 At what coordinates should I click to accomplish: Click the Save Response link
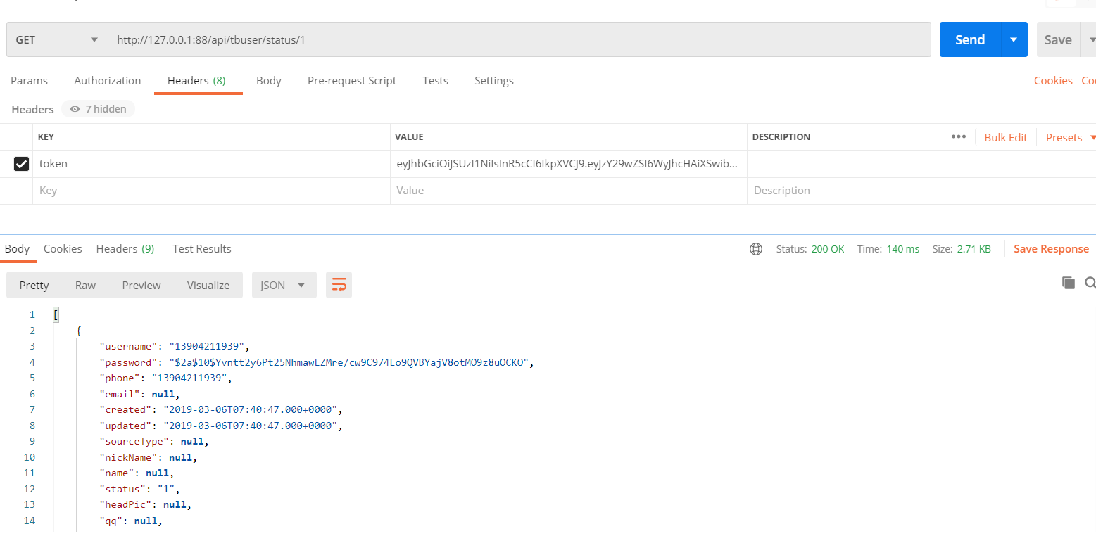[1051, 248]
